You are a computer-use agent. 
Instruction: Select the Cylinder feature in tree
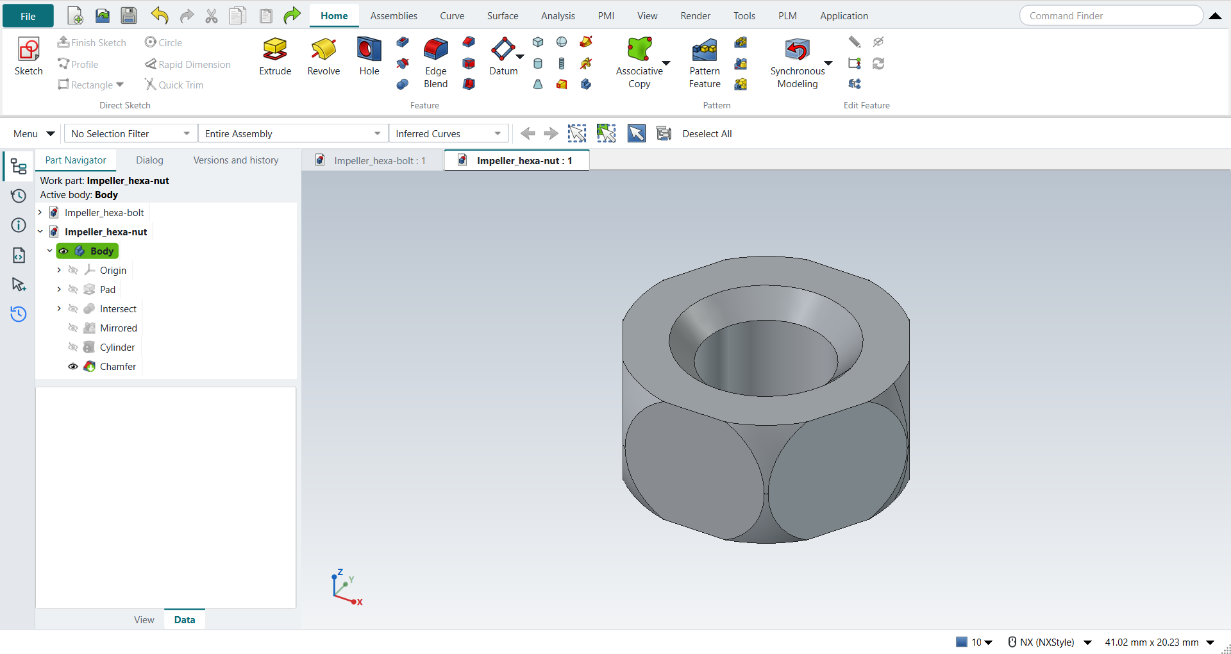click(117, 348)
